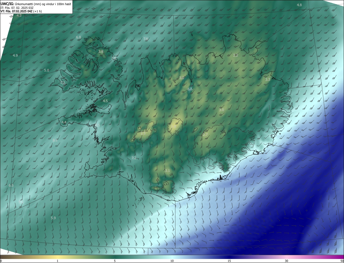
Task: Click the 6.8 value on the map
Action: (x=78, y=37)
